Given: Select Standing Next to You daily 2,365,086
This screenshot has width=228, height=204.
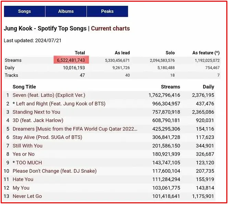Looking at the screenshot, I should [203, 112].
